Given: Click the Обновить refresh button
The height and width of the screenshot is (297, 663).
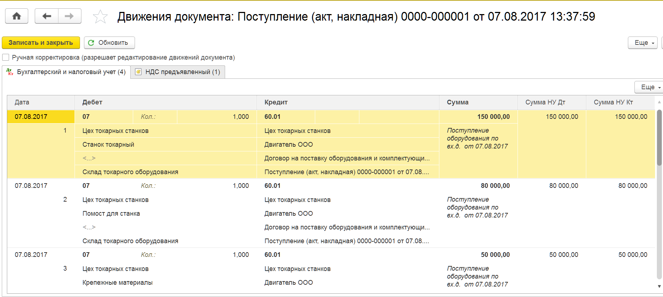Looking at the screenshot, I should pos(109,43).
